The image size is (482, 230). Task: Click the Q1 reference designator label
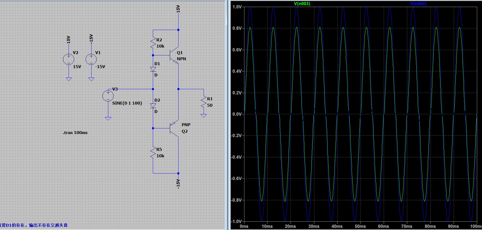180,52
